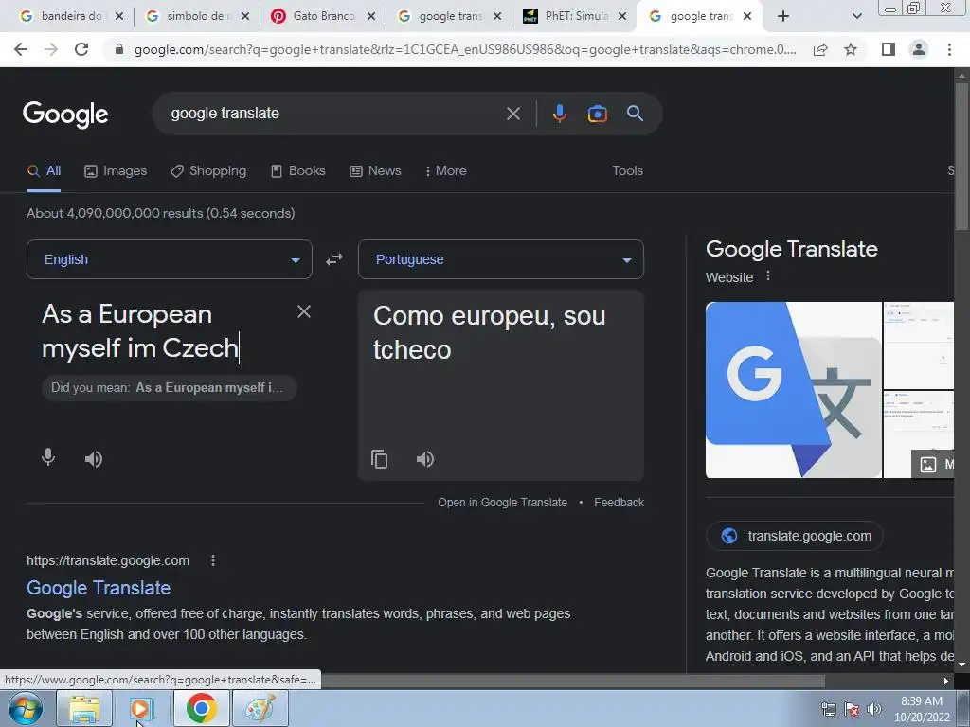
Task: Open the Windows Start menu
Action: point(26,708)
